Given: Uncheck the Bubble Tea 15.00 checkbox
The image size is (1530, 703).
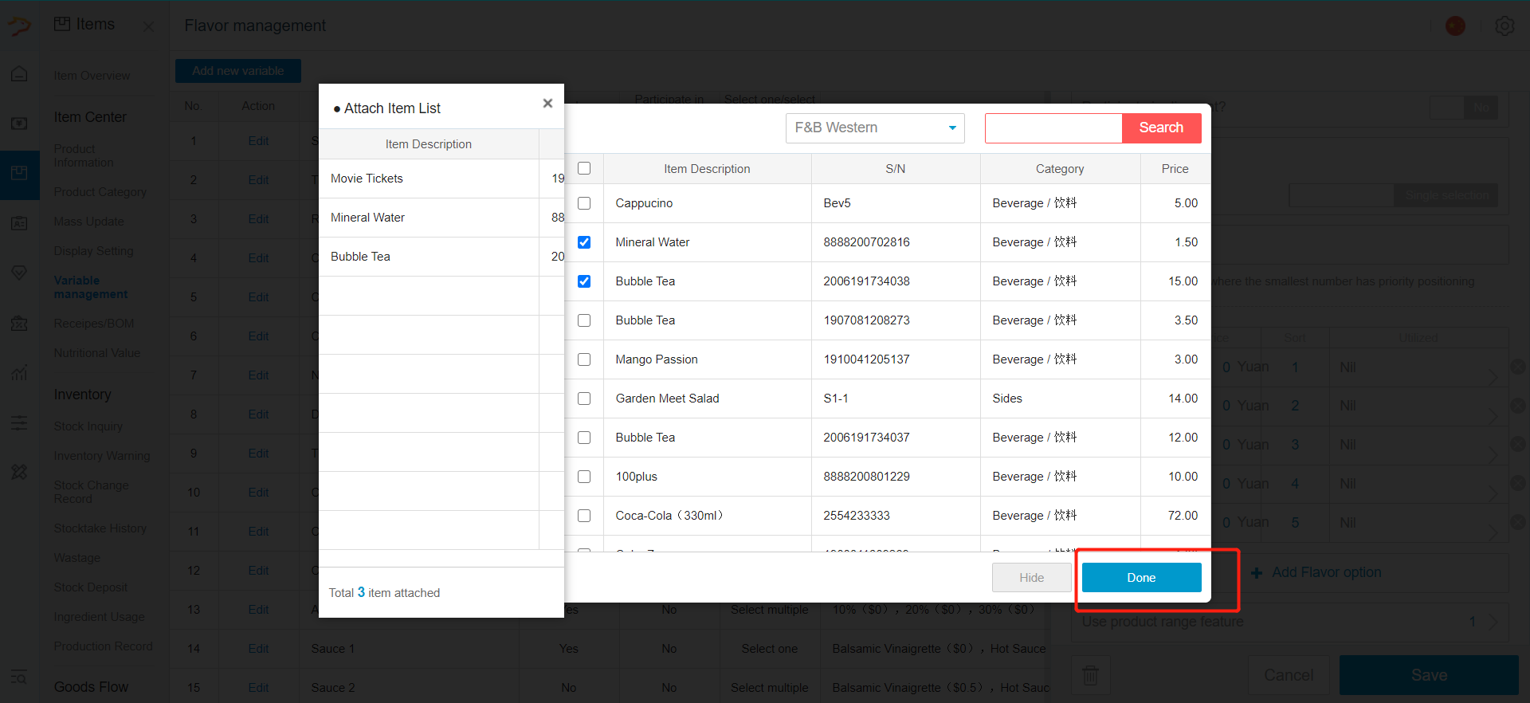Looking at the screenshot, I should 584,281.
